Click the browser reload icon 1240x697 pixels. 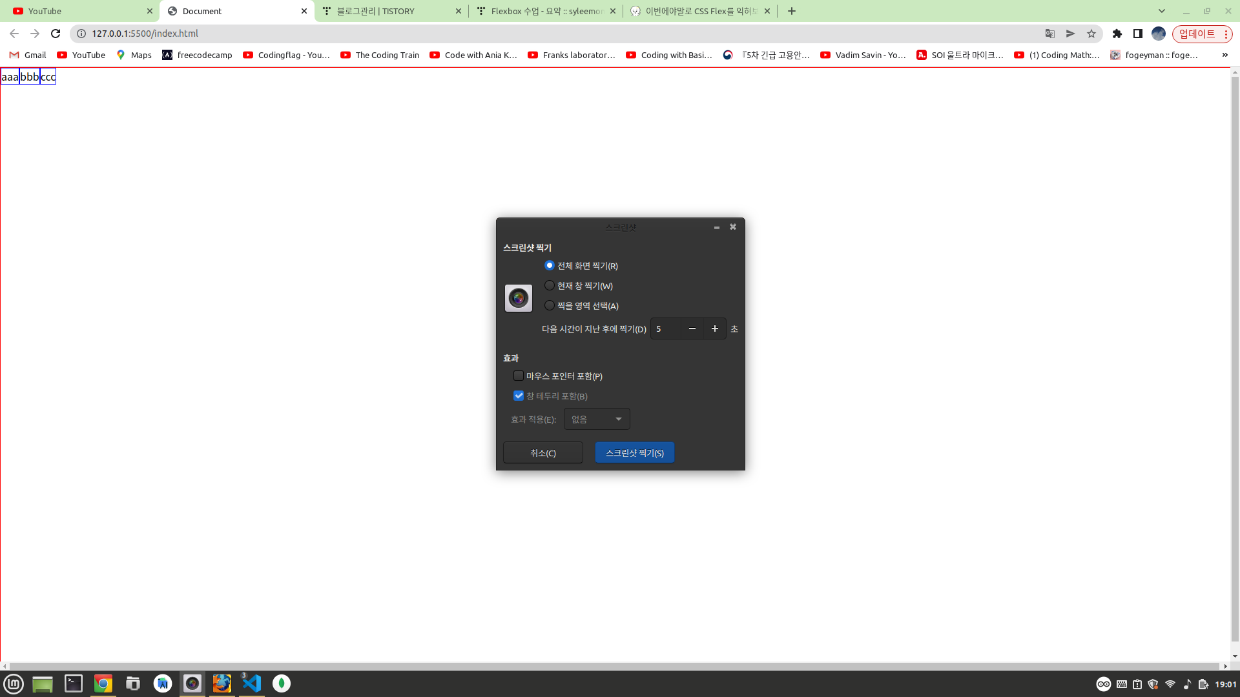click(56, 34)
